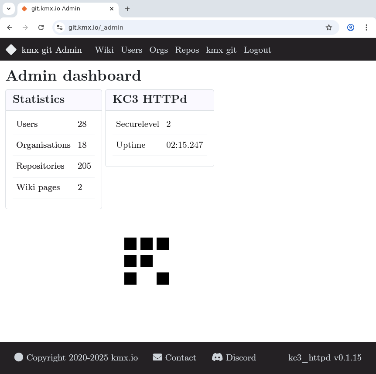This screenshot has width=376, height=374.
Task: Open the Chrome profile avatar icon
Action: click(x=351, y=27)
